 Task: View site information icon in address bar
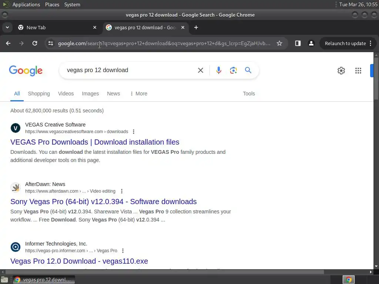click(51, 44)
